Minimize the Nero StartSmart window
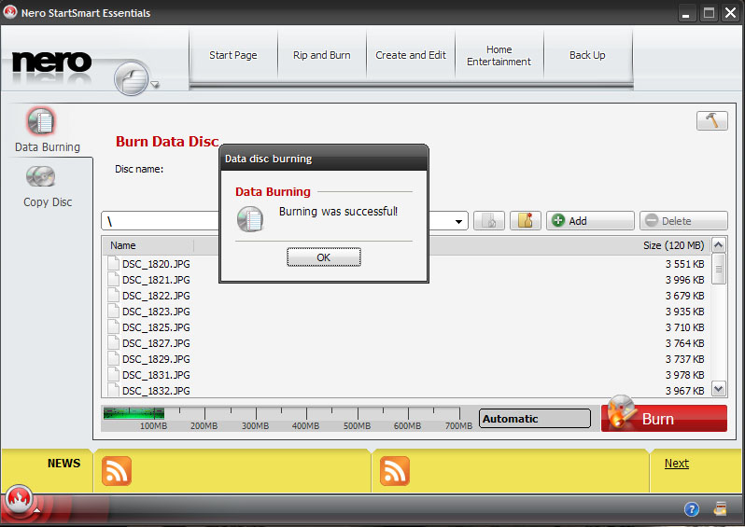745x527 pixels. click(x=685, y=13)
